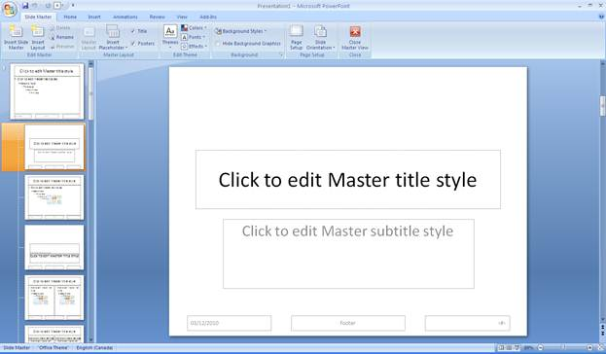606x354 pixels.
Task: Click English (Canada) language in status bar
Action: point(94,348)
